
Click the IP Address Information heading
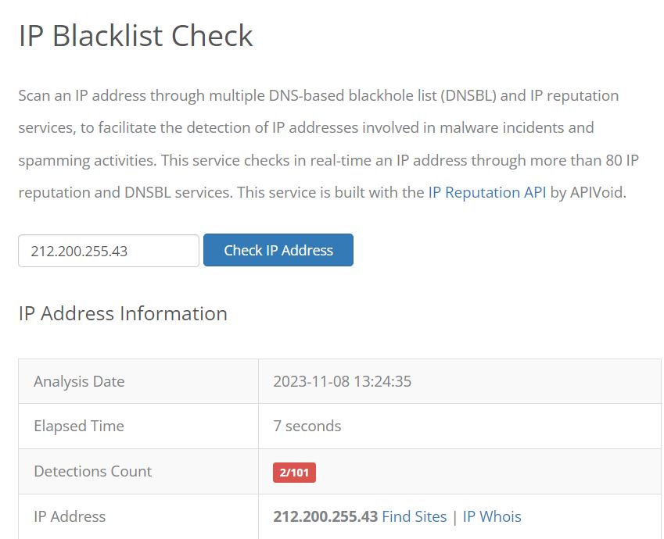pyautogui.click(x=123, y=313)
